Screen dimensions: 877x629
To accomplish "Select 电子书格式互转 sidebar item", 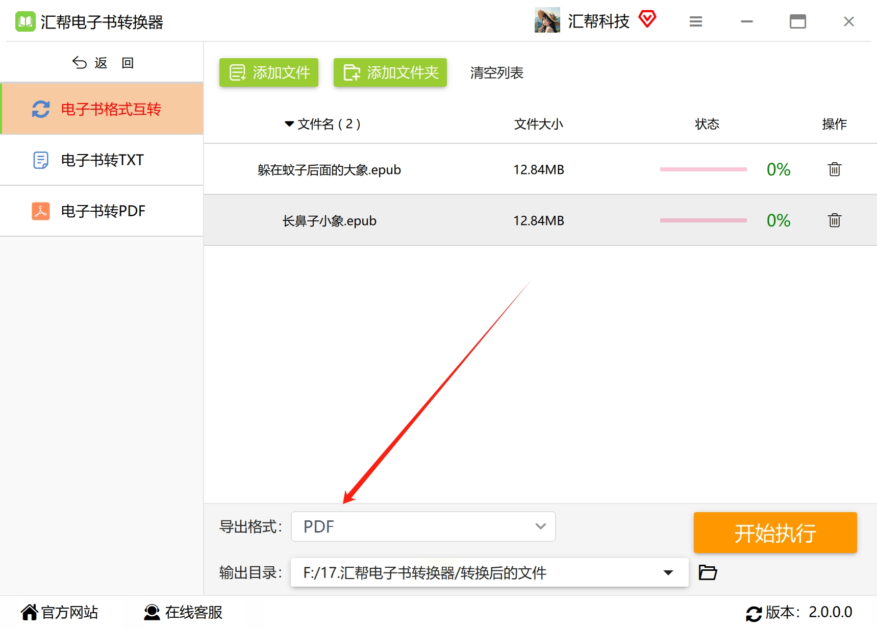I will click(x=102, y=109).
